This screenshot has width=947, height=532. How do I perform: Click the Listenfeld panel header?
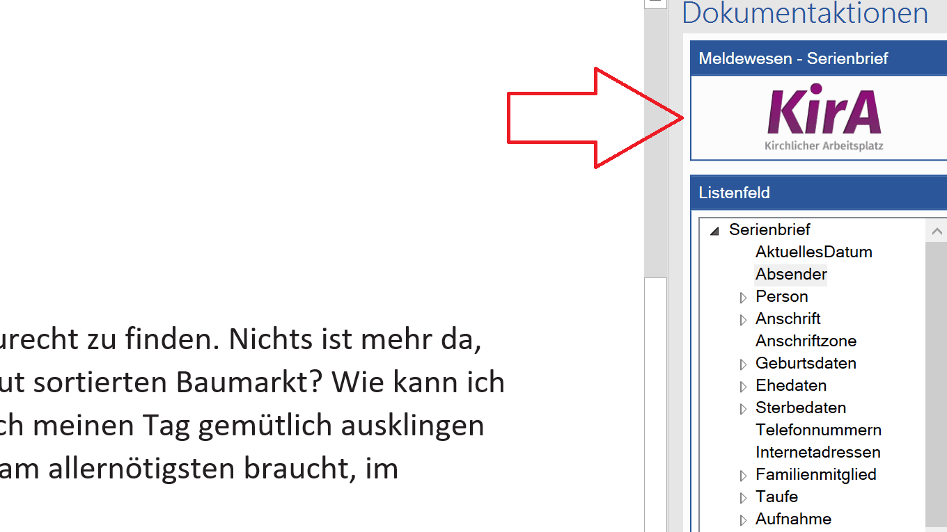819,193
